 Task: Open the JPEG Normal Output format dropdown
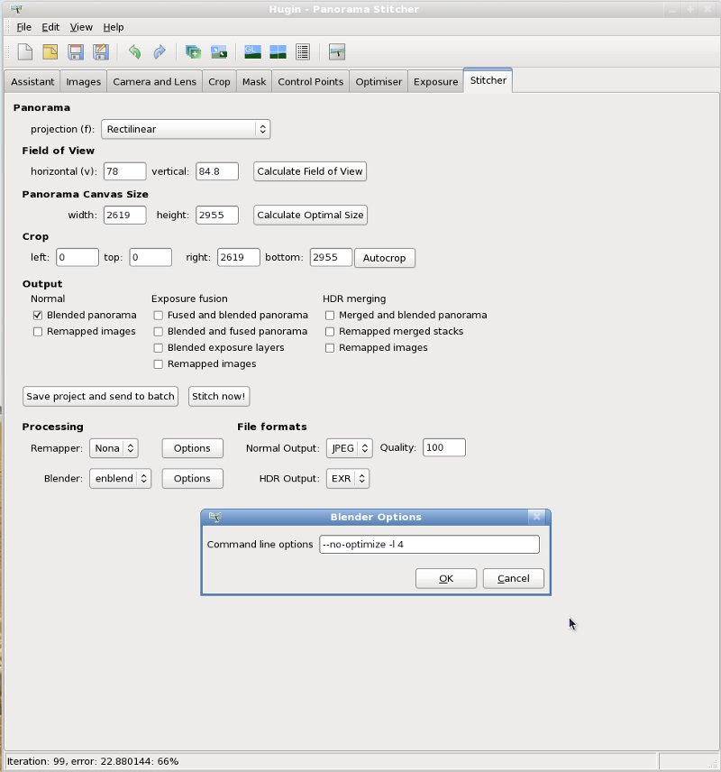(x=350, y=448)
